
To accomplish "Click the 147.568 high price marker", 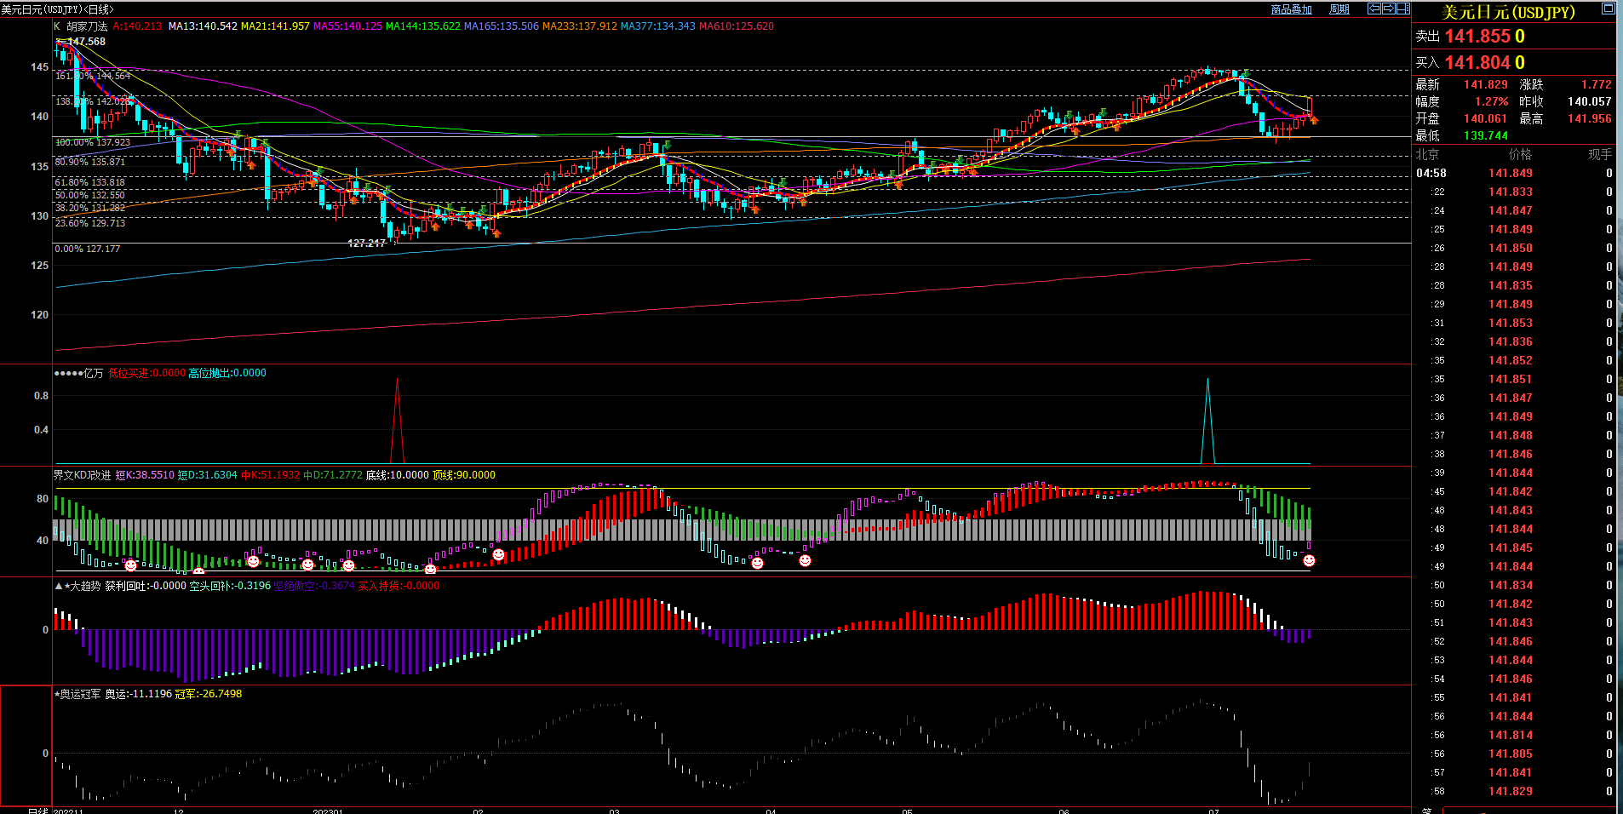I will (86, 42).
